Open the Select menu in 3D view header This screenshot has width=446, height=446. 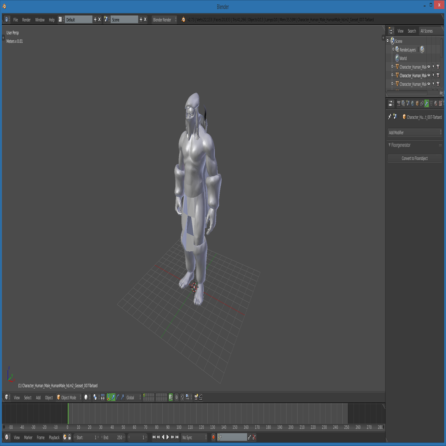(x=27, y=398)
